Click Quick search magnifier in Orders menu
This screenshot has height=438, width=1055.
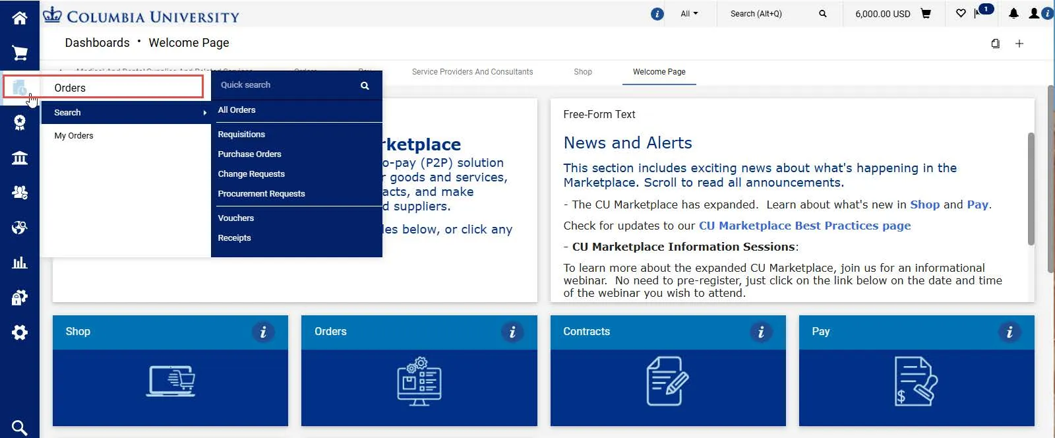(365, 86)
